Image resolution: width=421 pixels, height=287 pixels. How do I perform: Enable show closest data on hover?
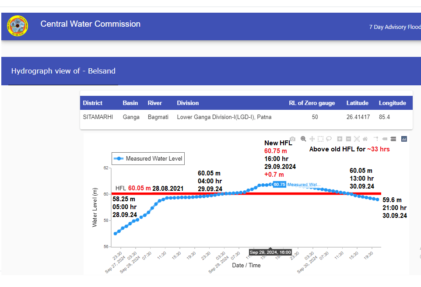pos(385,139)
